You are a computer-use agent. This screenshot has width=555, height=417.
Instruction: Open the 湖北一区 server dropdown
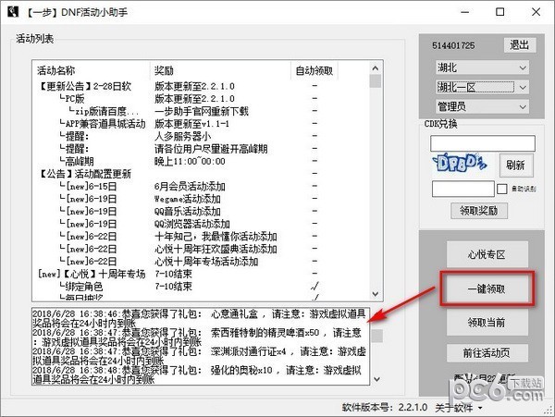(x=483, y=87)
